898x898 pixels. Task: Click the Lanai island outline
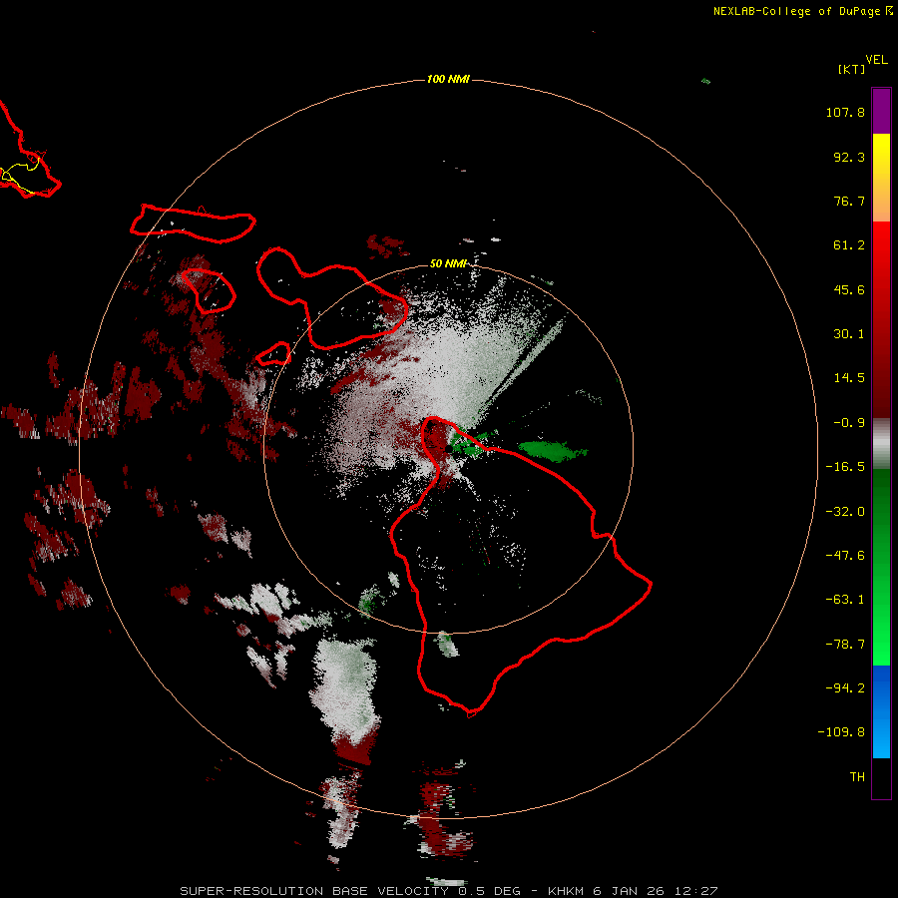210,290
